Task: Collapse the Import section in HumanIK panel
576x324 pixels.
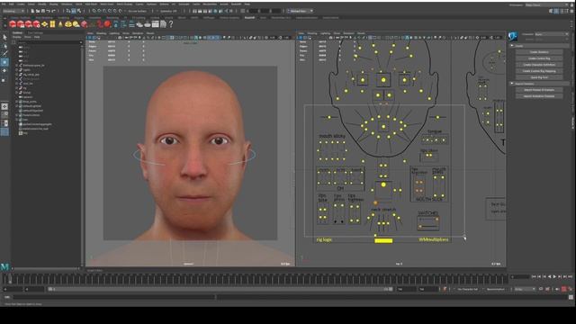Action: pyautogui.click(x=512, y=84)
